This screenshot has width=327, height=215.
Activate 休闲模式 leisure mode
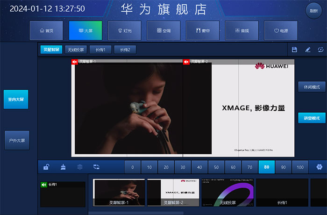click(x=312, y=87)
